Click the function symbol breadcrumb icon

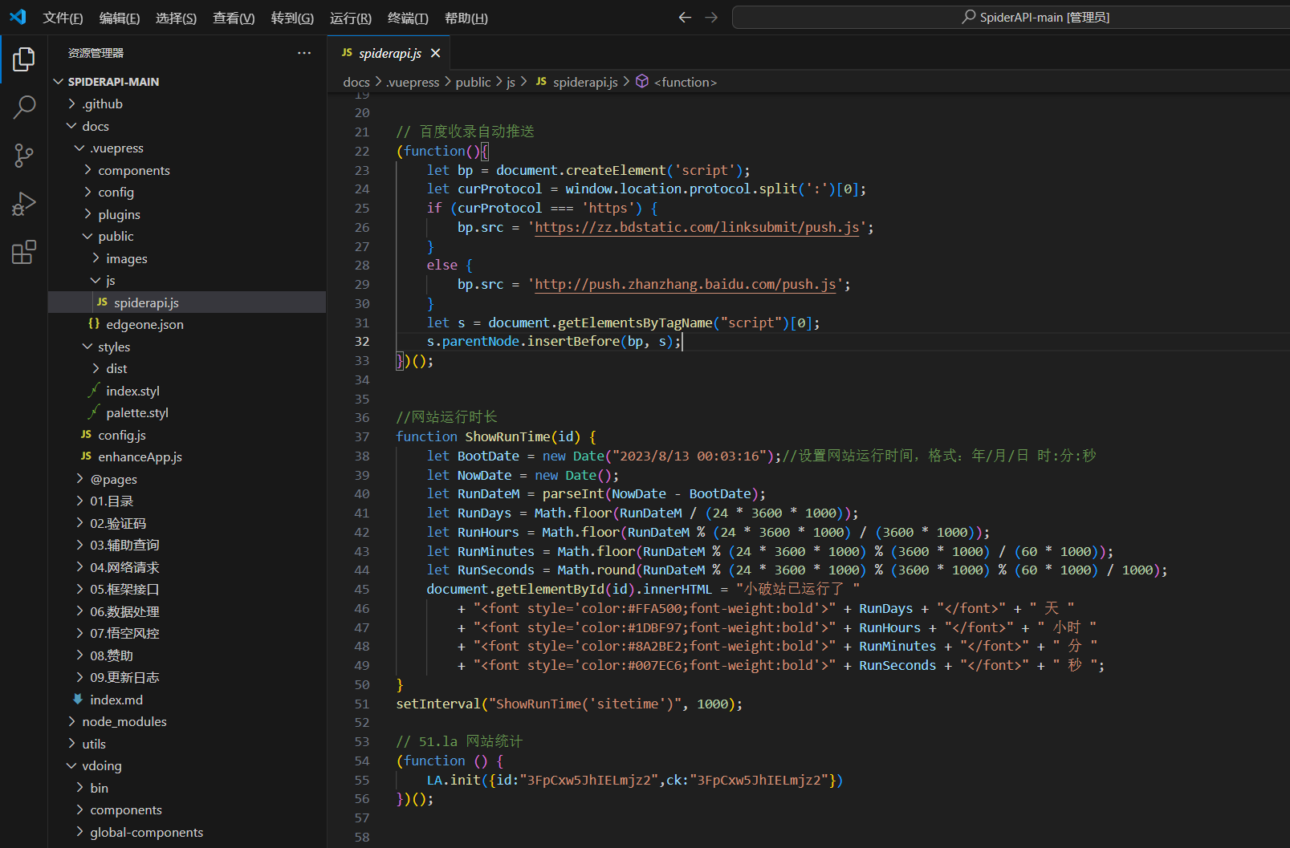pyautogui.click(x=642, y=81)
